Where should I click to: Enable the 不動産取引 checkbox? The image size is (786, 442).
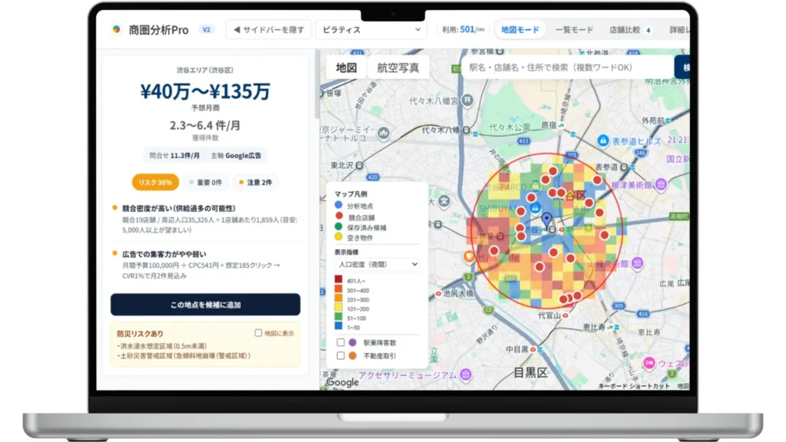(x=340, y=355)
